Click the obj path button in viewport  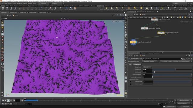(x=9, y=15)
